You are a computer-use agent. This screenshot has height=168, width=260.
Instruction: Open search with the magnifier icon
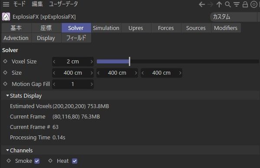click(x=228, y=4)
